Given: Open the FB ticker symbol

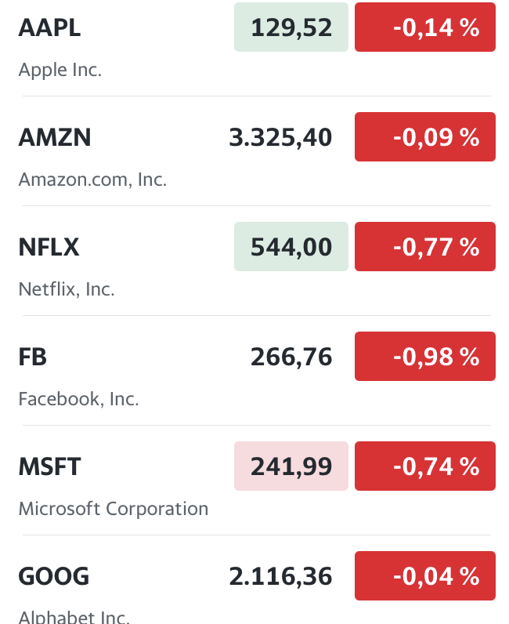Looking at the screenshot, I should click(x=33, y=357).
